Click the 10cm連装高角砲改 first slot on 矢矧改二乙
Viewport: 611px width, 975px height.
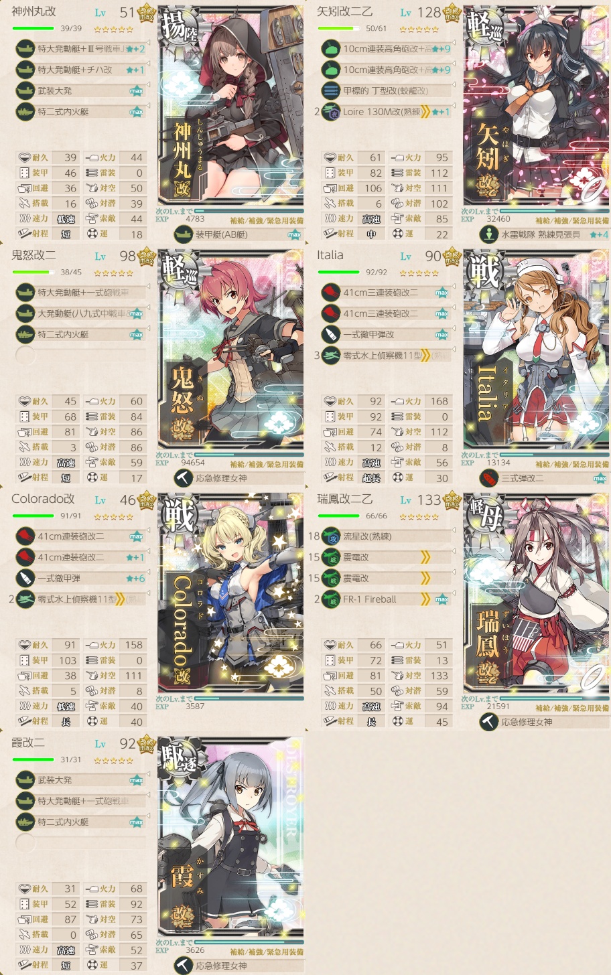pyautogui.click(x=386, y=49)
